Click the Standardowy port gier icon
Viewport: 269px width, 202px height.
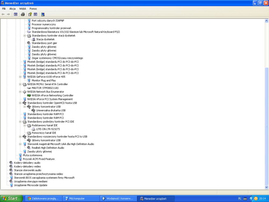pyautogui.click(x=29, y=43)
